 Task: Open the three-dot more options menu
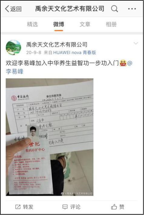click(132, 9)
